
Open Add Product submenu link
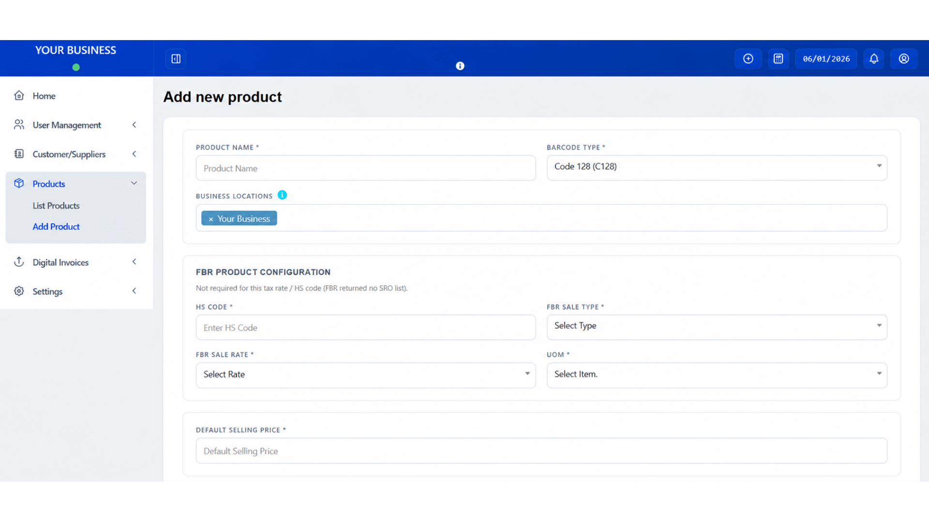point(56,226)
